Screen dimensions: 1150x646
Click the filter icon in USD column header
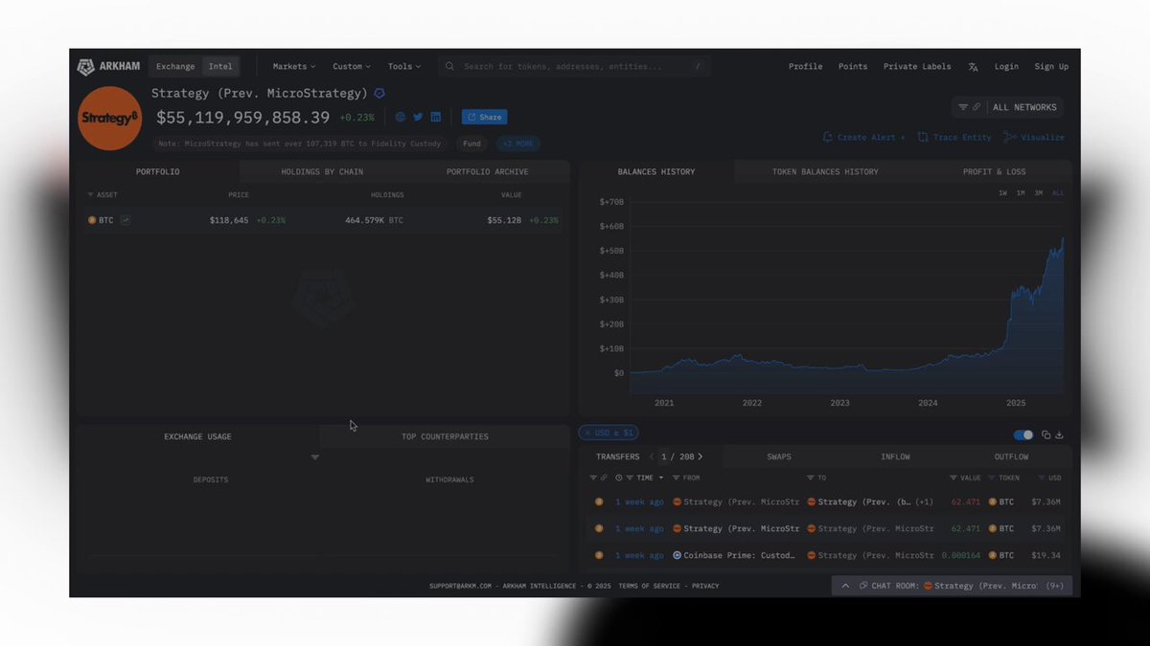click(x=1042, y=478)
